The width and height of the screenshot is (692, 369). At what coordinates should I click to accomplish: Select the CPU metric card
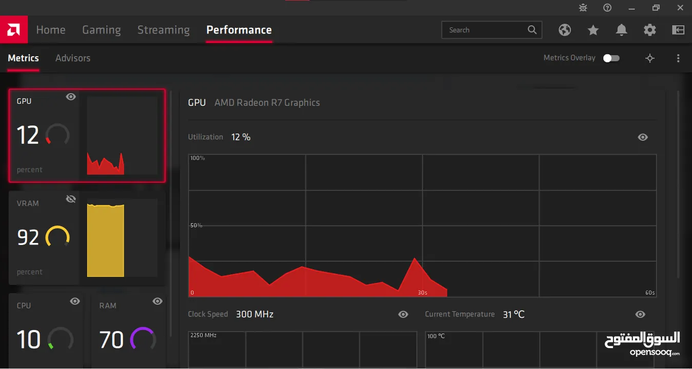coord(46,331)
